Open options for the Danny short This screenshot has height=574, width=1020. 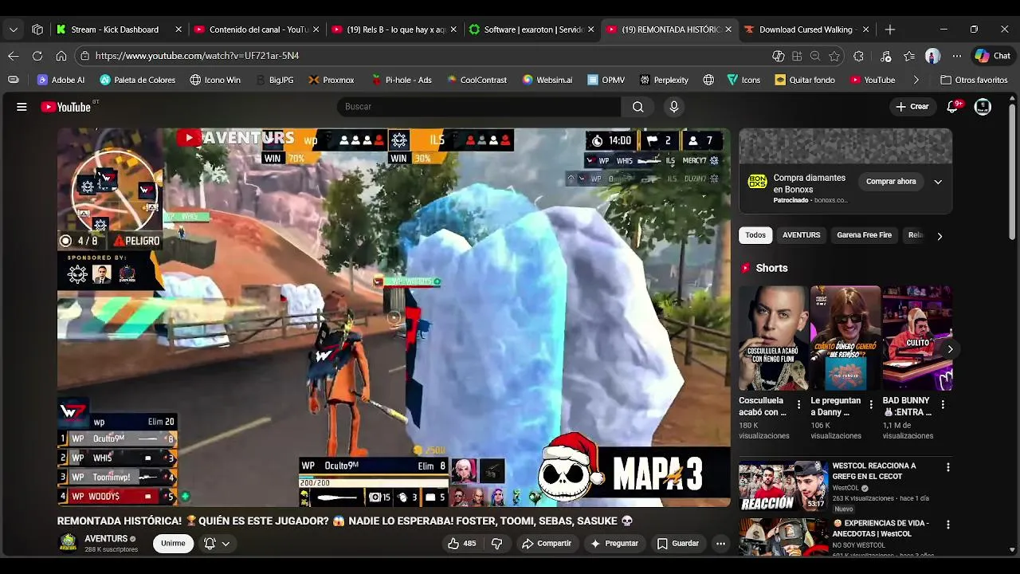(870, 405)
